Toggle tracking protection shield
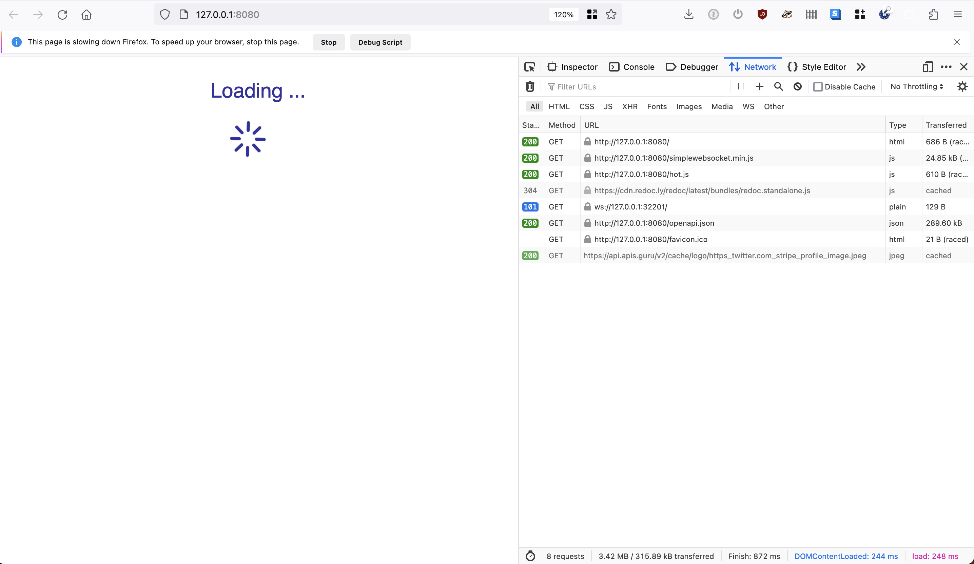 click(165, 14)
